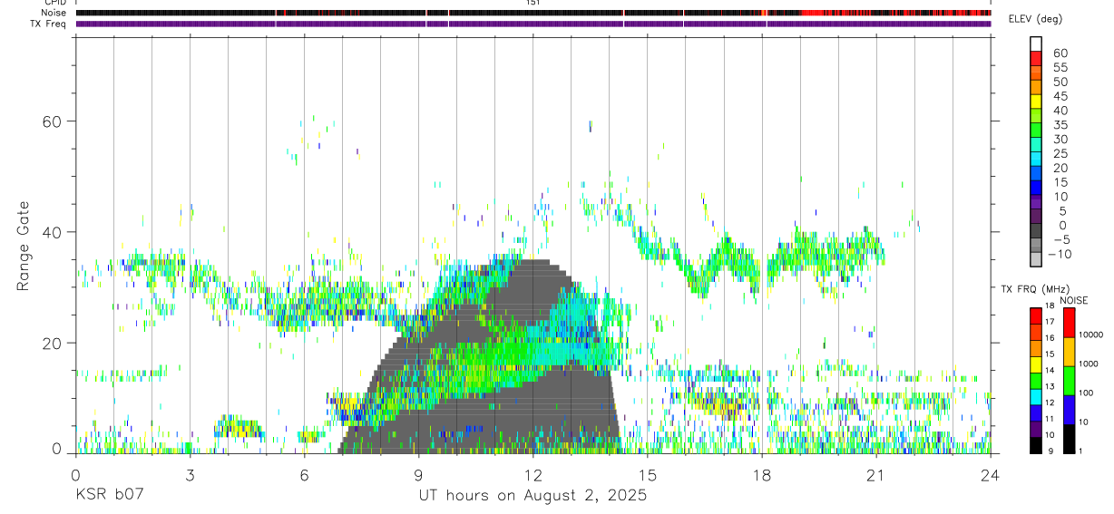Click the '45' tick on ELEV colorbar
This screenshot has height=514, width=1114.
click(1060, 96)
